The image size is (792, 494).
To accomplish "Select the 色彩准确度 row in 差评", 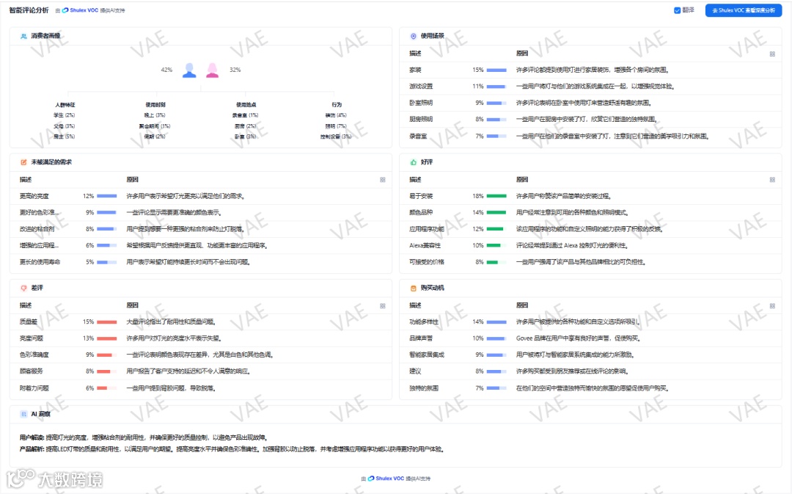I will (x=200, y=355).
